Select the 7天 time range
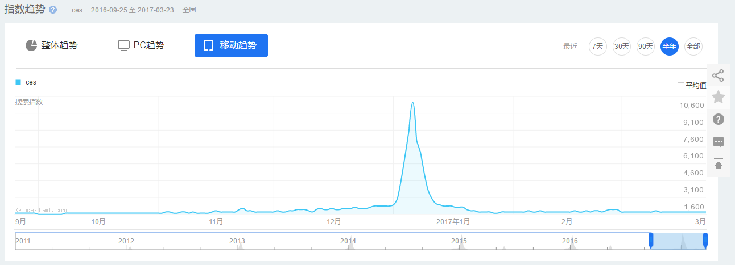735x265 pixels. coord(597,47)
